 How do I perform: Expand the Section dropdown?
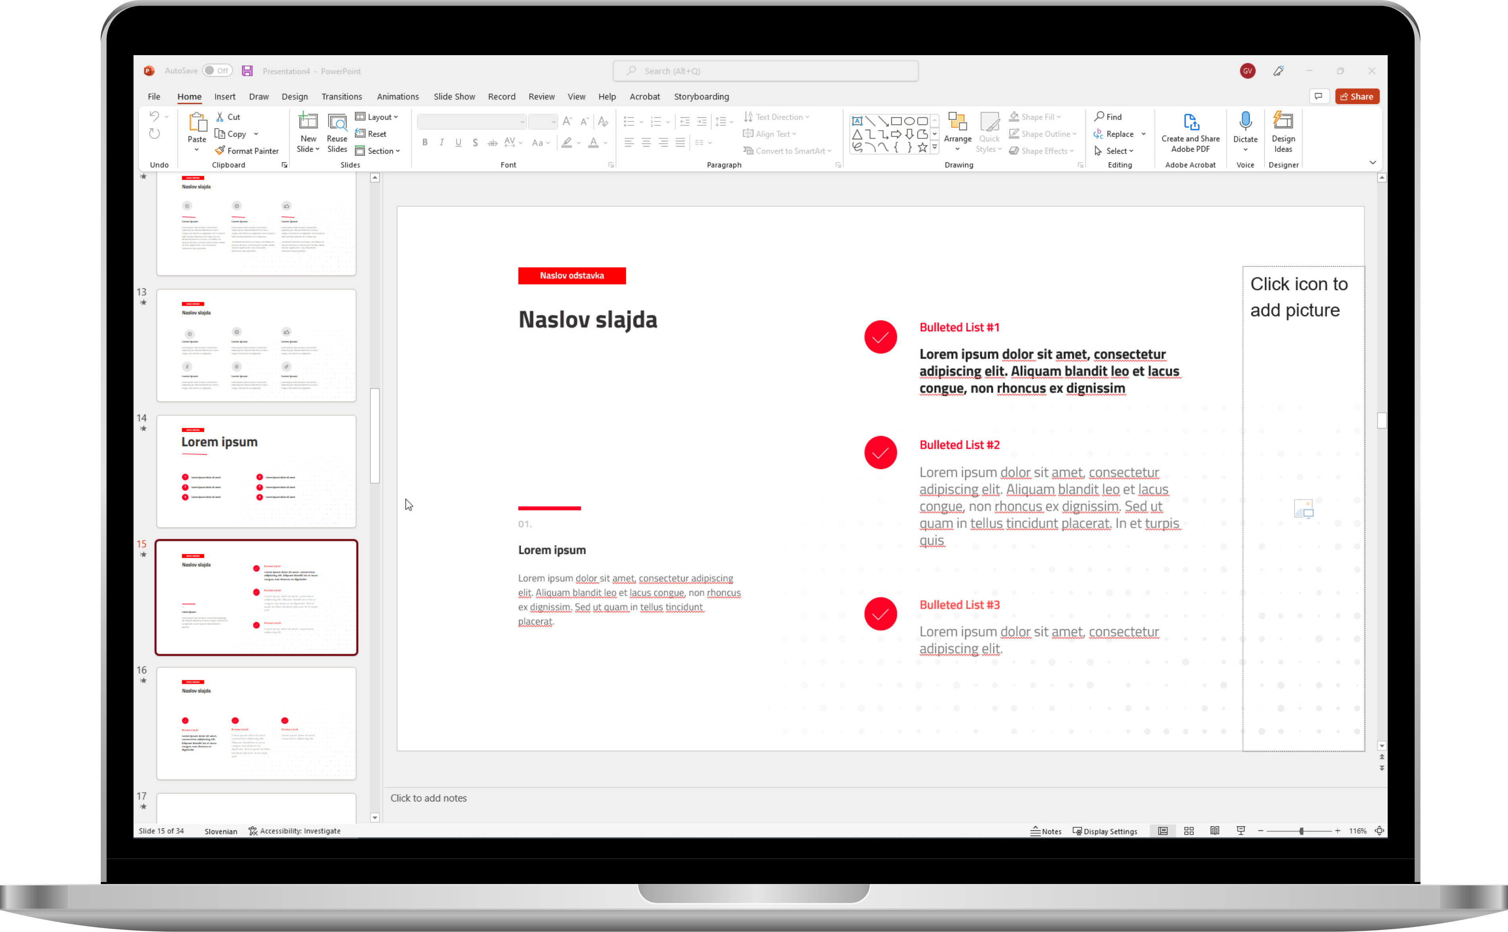pyautogui.click(x=378, y=150)
